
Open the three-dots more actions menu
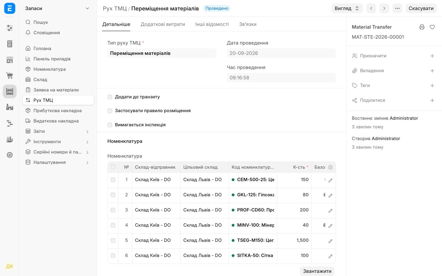(x=397, y=8)
